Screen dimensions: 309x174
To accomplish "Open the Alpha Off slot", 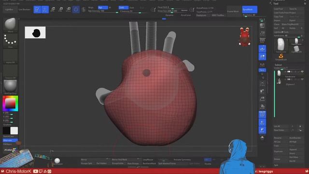I will coord(10,56).
